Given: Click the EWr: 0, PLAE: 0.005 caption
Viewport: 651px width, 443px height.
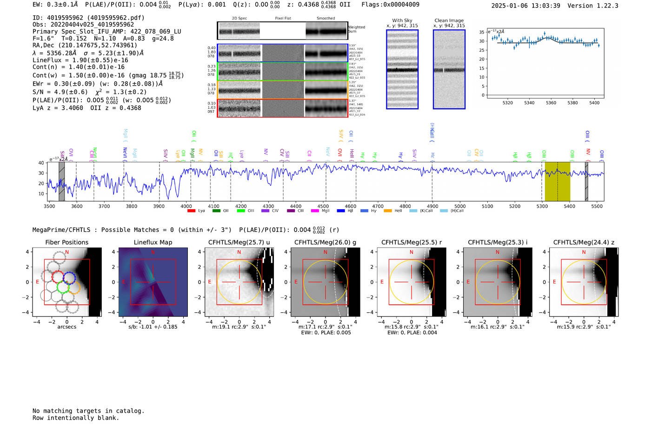Looking at the screenshot, I should (x=325, y=332).
